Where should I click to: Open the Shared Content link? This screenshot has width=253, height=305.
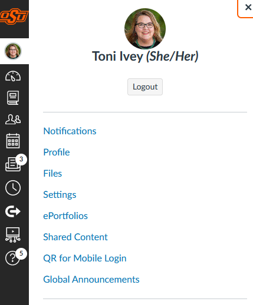point(75,237)
